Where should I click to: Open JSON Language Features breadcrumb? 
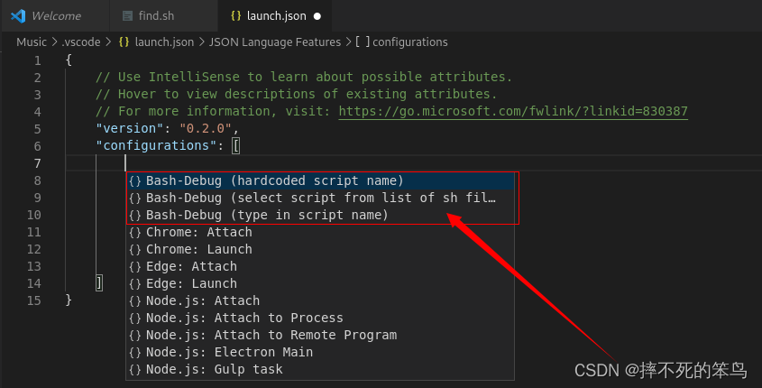tap(275, 42)
